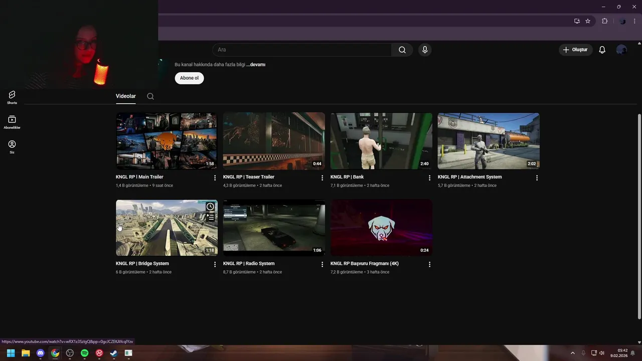Open options menu for Teaser Trailer video
This screenshot has height=361, width=642.
point(322,177)
